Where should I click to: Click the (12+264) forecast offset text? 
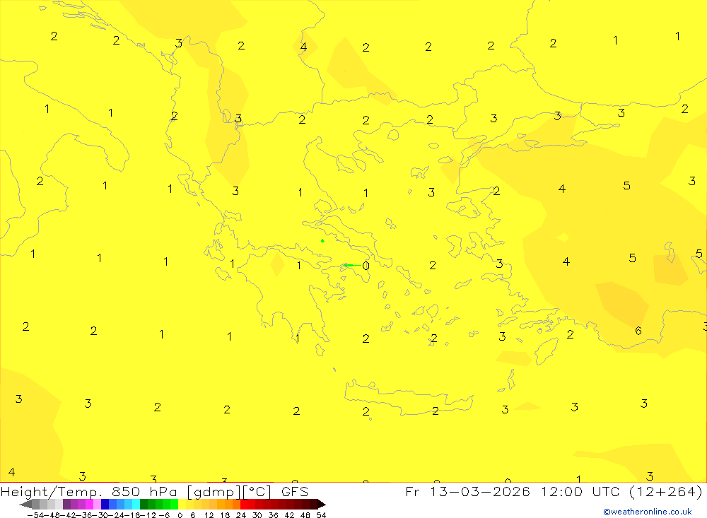click(x=665, y=491)
